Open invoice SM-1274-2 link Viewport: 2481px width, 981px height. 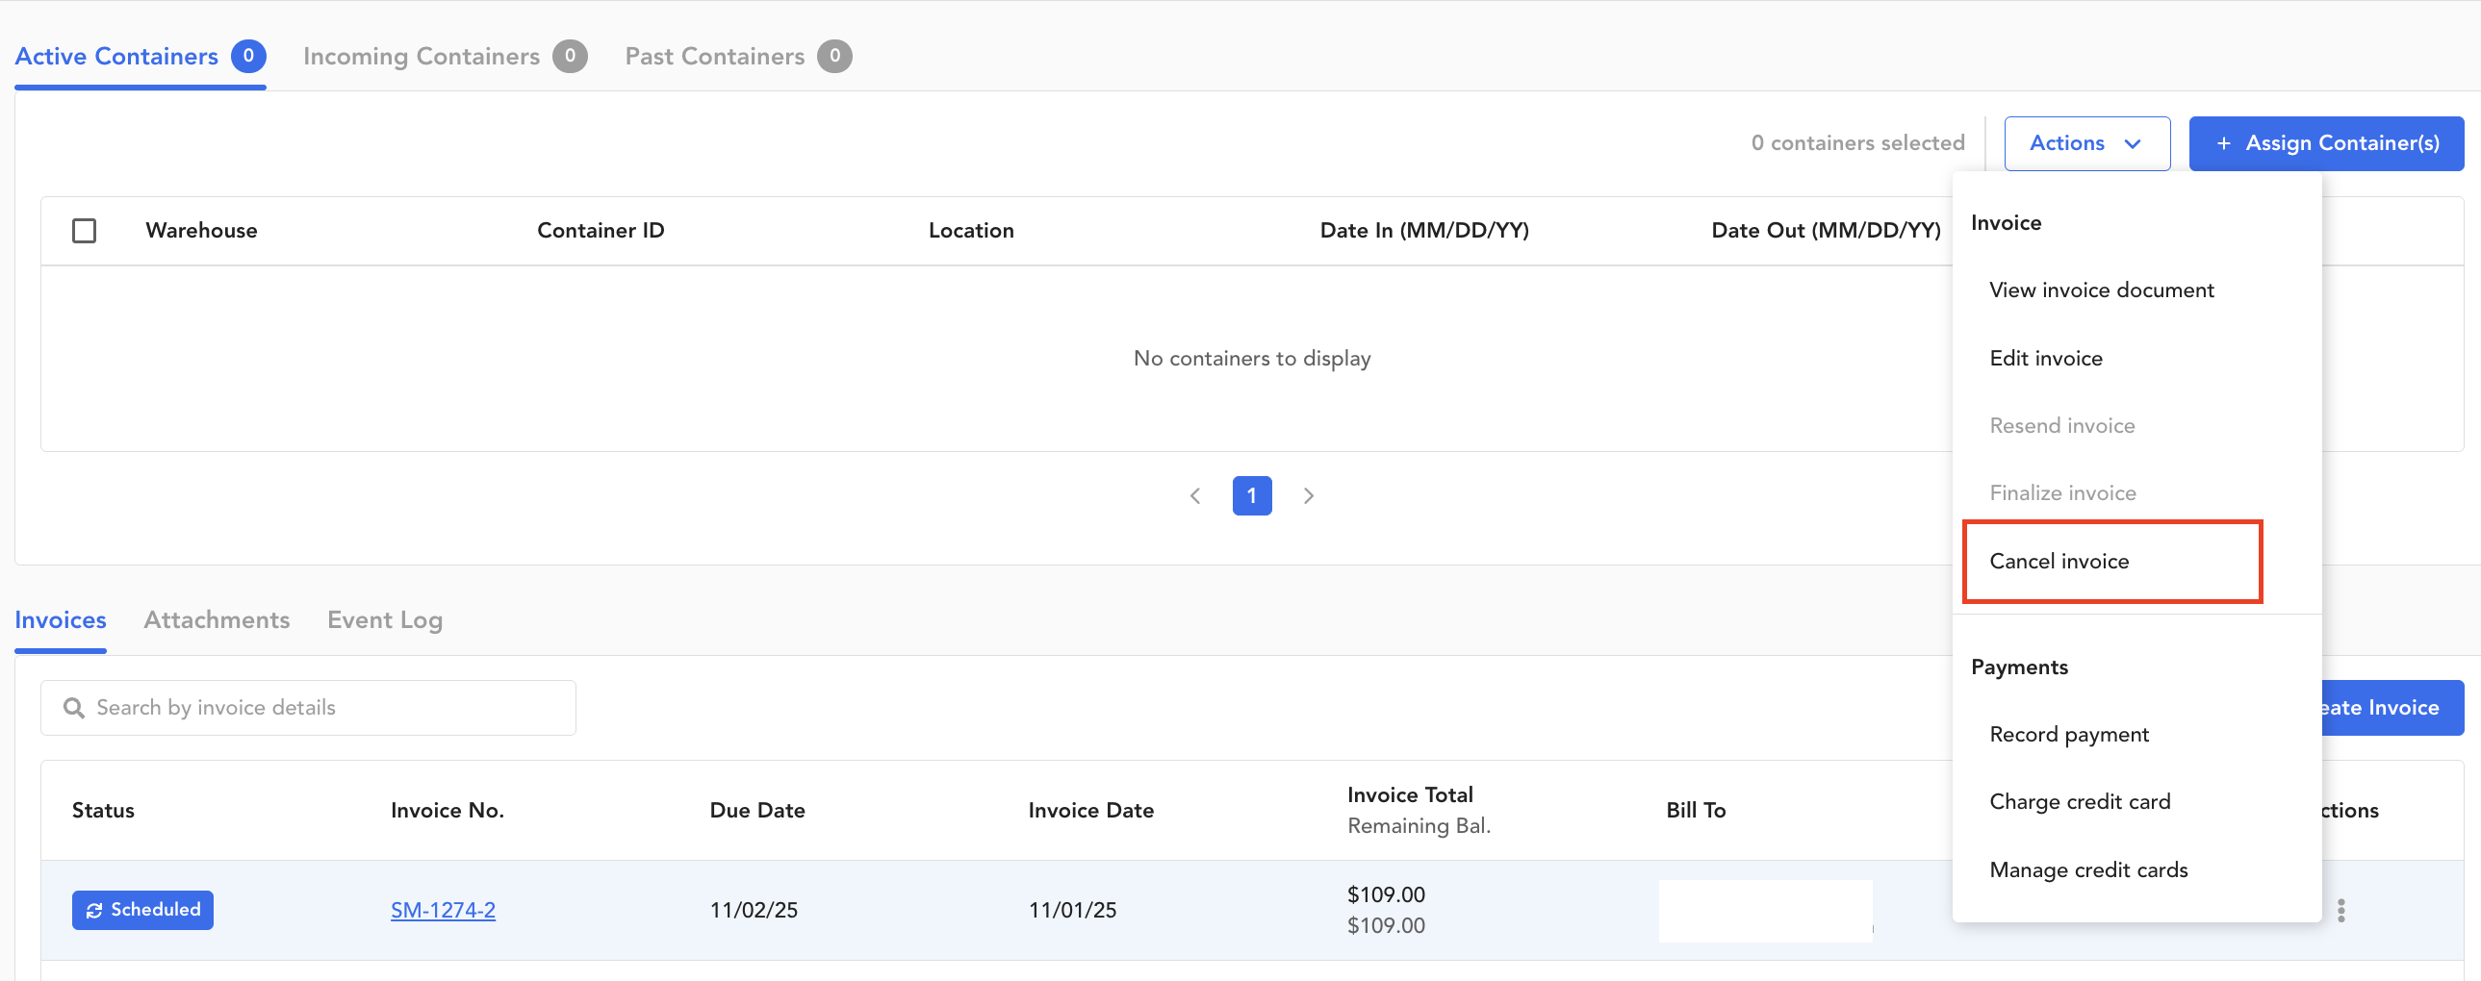(443, 910)
